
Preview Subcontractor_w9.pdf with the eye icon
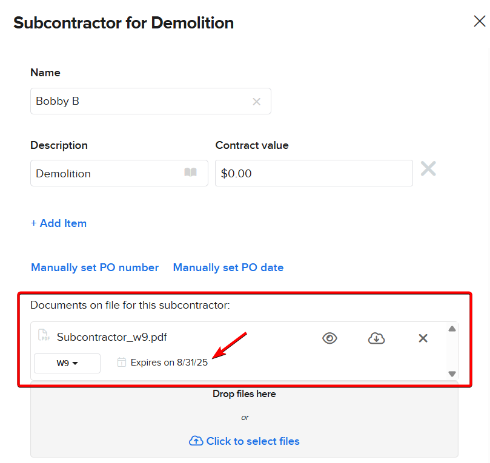click(329, 338)
